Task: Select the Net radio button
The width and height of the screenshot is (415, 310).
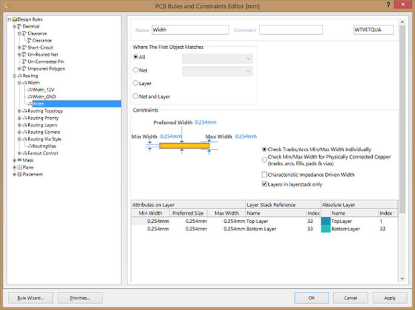Action: click(x=136, y=70)
